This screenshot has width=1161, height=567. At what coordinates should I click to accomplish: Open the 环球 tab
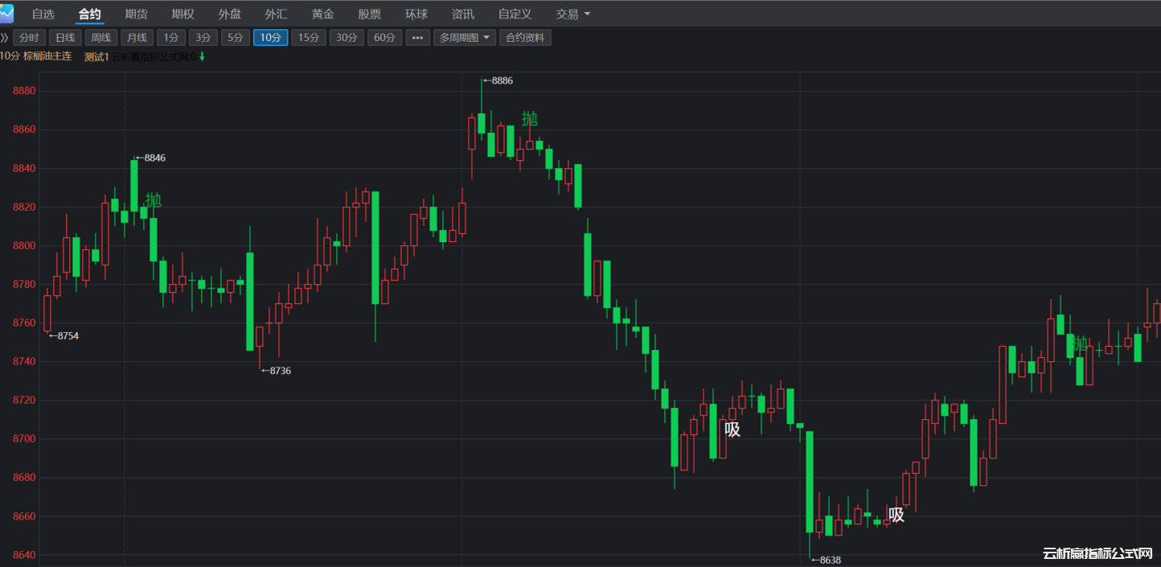pyautogui.click(x=416, y=14)
